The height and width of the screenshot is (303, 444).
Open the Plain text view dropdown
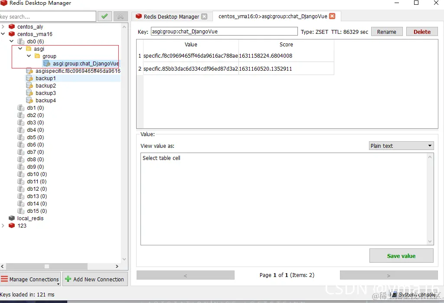pos(401,146)
